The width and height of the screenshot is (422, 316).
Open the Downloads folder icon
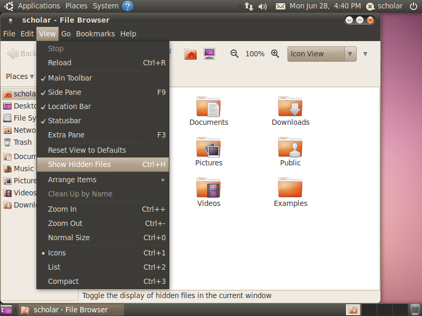coord(290,106)
